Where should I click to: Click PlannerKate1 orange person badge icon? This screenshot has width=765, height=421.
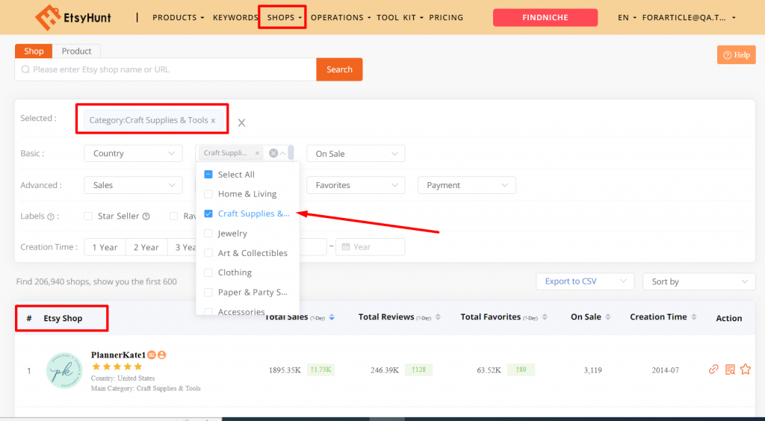tap(162, 355)
